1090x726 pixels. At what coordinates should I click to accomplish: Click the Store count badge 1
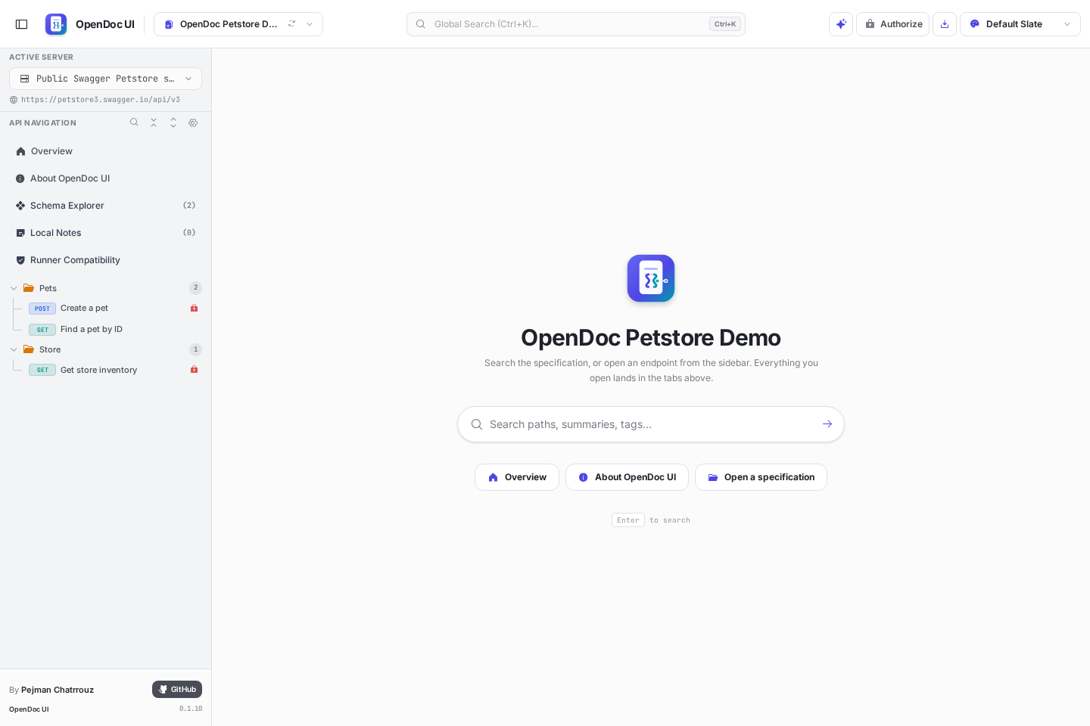point(195,349)
